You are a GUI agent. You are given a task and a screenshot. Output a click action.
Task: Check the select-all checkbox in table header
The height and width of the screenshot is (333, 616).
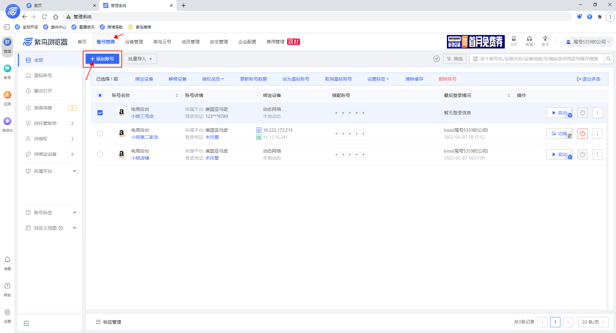[100, 95]
